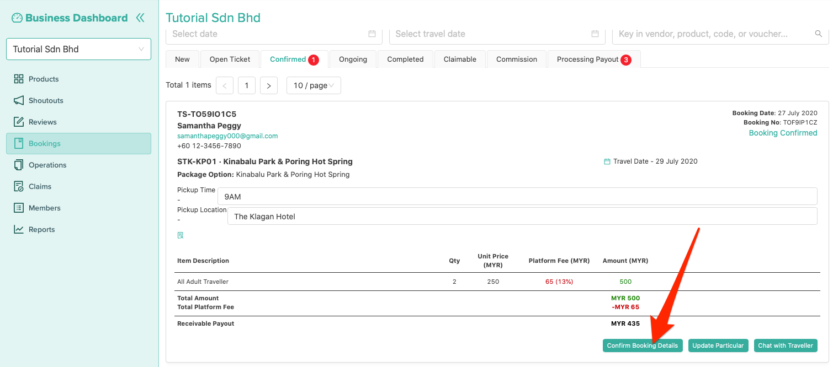This screenshot has height=367, width=833.
Task: Go to previous page arrow
Action: (225, 85)
